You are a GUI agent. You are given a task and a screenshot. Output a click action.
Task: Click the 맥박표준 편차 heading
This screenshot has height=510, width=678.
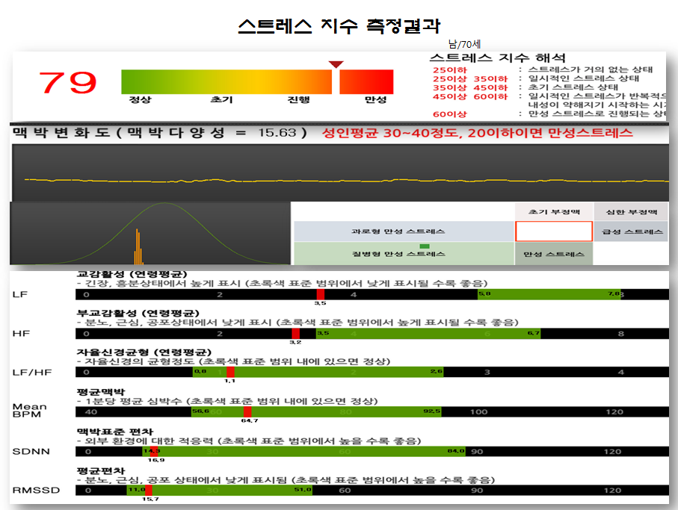click(x=115, y=432)
